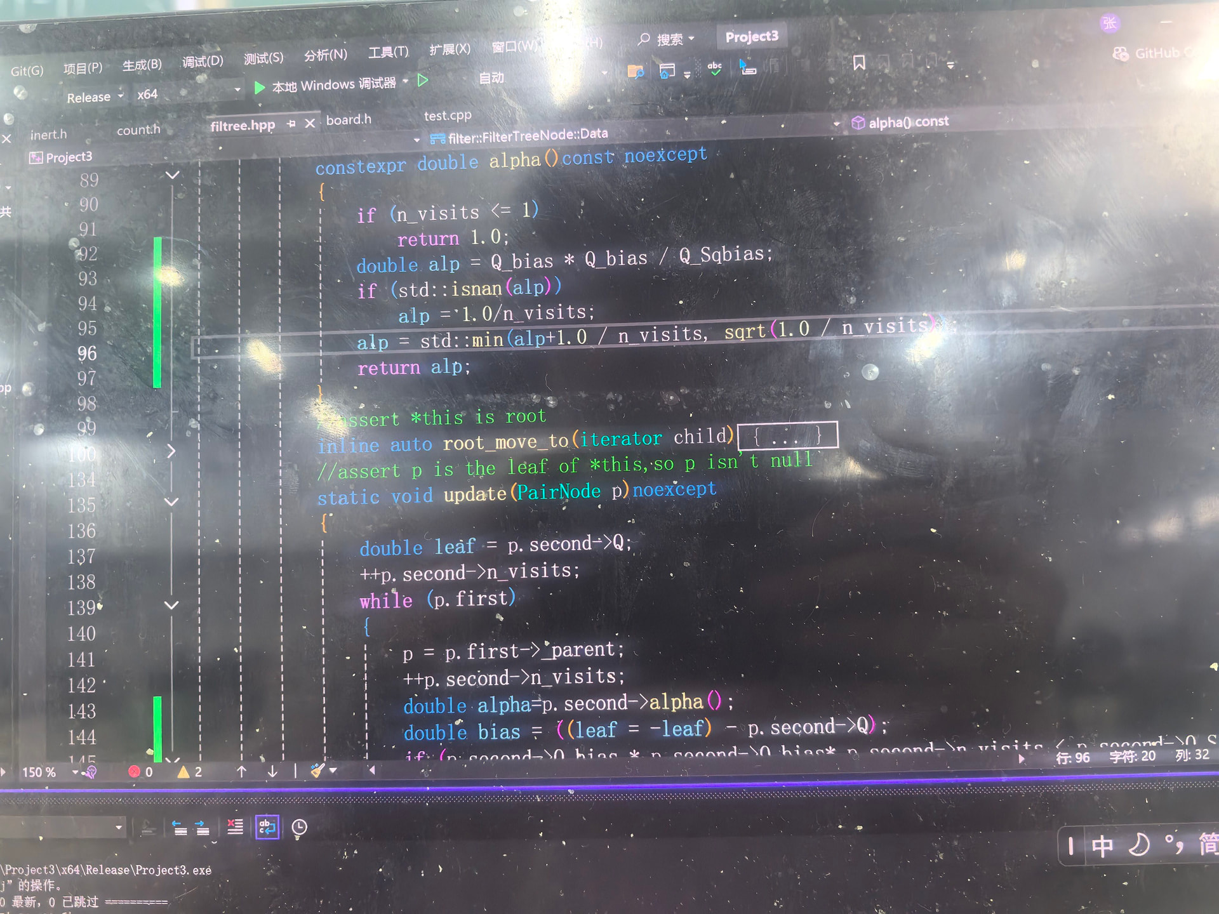Close the filtree.hpp tab

(x=310, y=123)
